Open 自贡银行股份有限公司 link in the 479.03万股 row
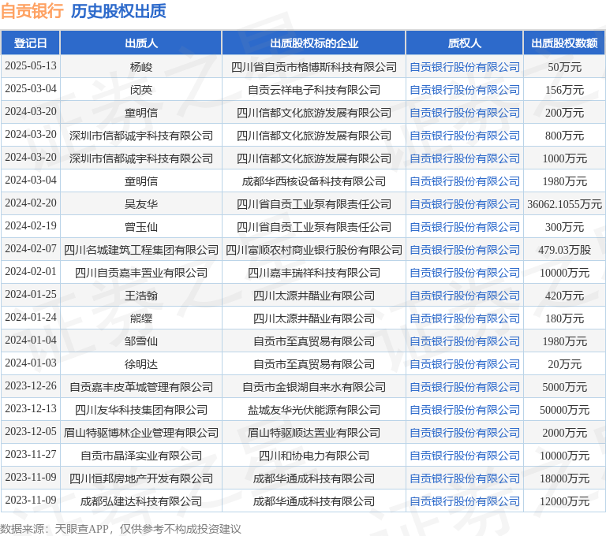The image size is (606, 536). point(465,250)
